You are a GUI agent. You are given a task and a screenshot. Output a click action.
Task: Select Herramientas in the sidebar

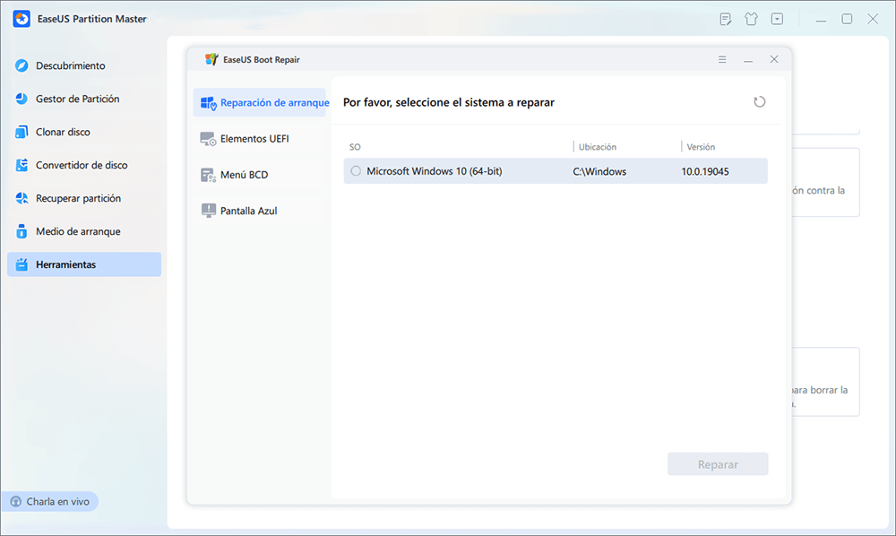point(84,264)
